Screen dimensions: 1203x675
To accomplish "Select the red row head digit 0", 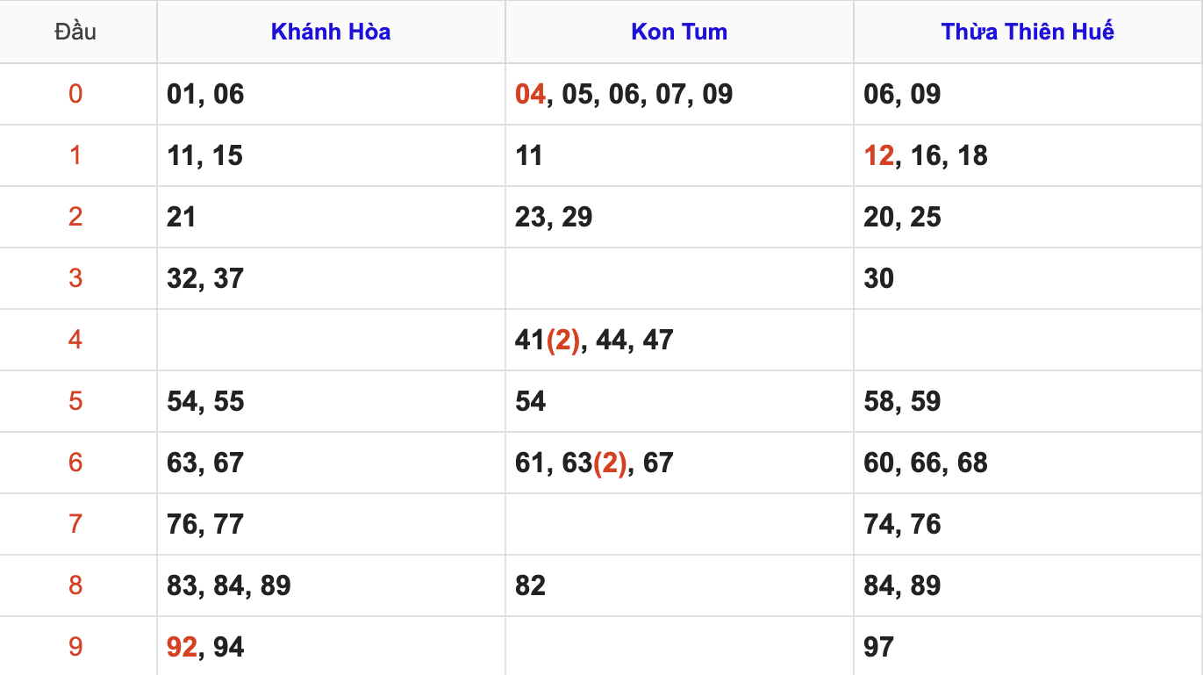I will point(75,94).
